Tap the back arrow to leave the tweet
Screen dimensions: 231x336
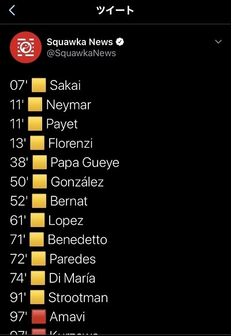coord(12,10)
